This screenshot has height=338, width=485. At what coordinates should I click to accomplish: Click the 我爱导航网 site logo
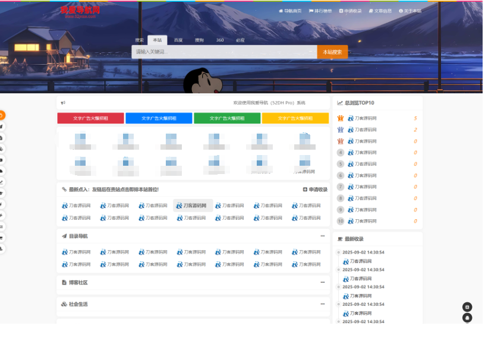80,12
